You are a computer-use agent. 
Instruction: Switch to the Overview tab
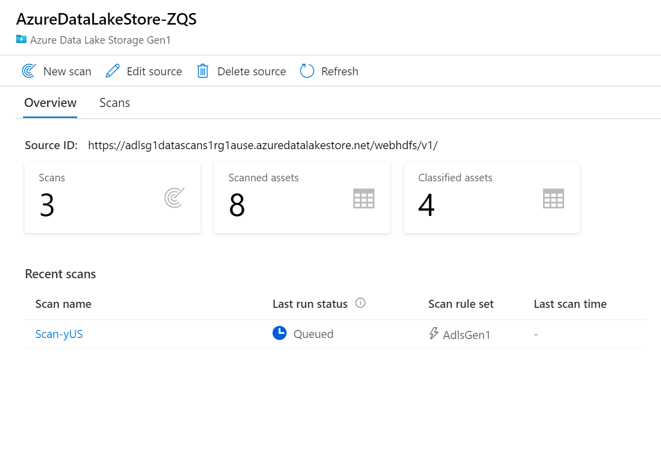(x=50, y=103)
